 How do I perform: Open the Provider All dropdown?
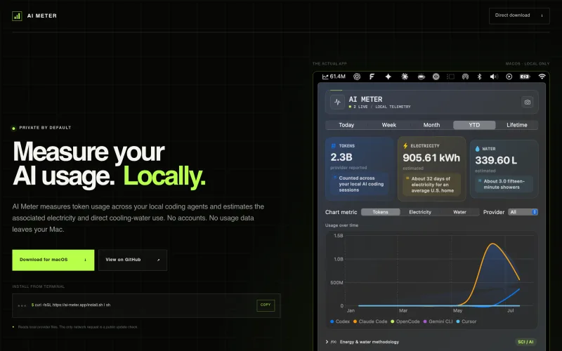click(523, 212)
